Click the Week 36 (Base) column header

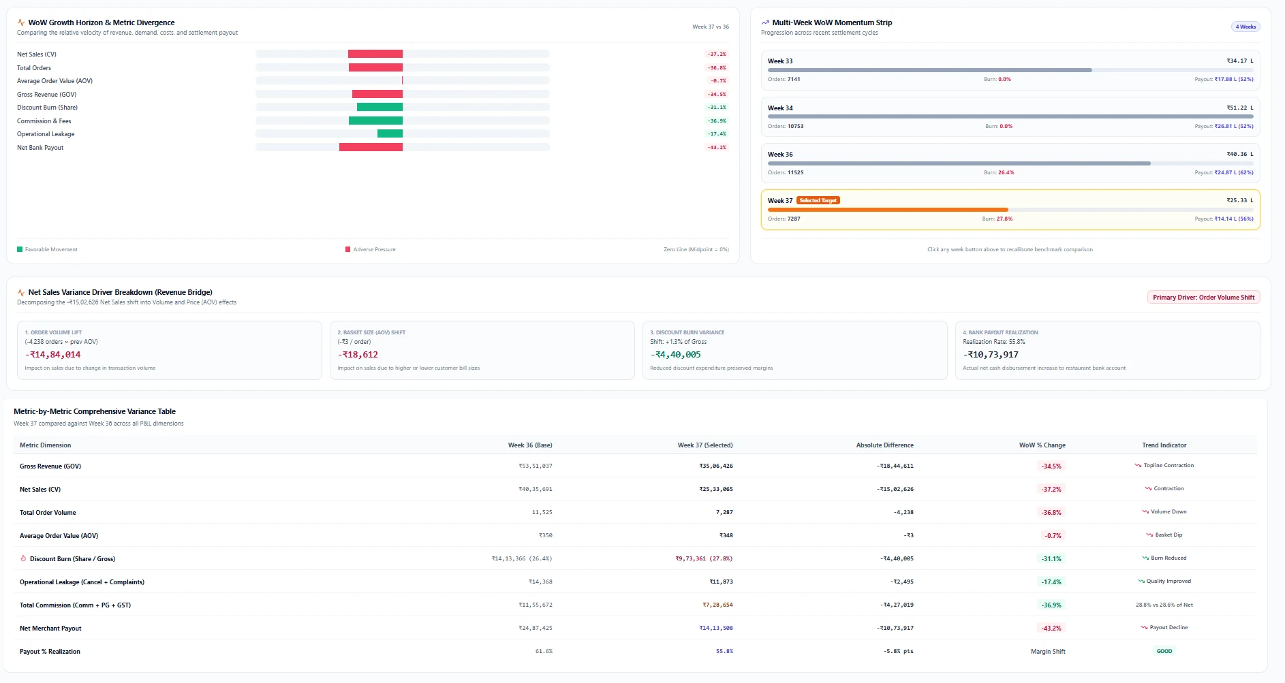pyautogui.click(x=530, y=445)
